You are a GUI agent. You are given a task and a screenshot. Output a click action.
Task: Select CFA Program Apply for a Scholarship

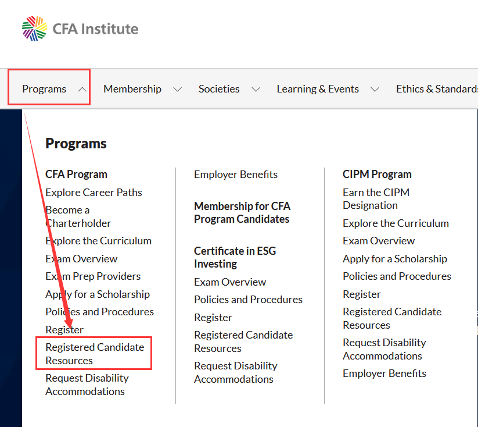pyautogui.click(x=98, y=294)
